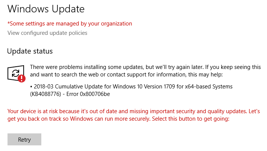
Task: Click the bullet before the cumulative update entry
Action: [x=31, y=87]
